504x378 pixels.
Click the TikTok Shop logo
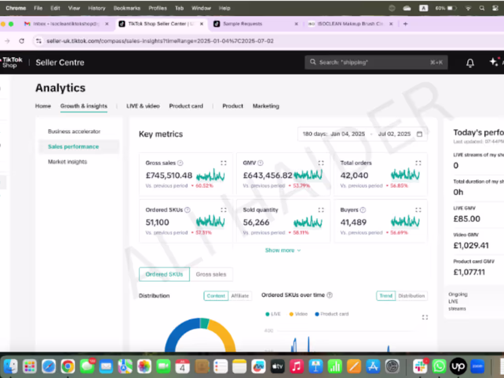pyautogui.click(x=11, y=62)
